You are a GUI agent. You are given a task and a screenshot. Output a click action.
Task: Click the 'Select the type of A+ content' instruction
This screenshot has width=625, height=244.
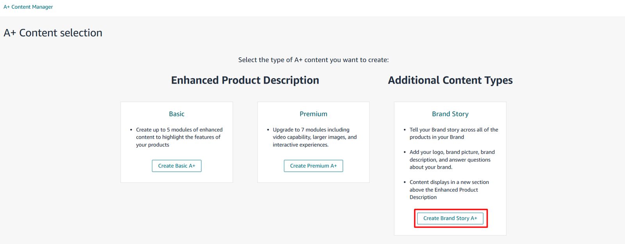[x=313, y=60]
